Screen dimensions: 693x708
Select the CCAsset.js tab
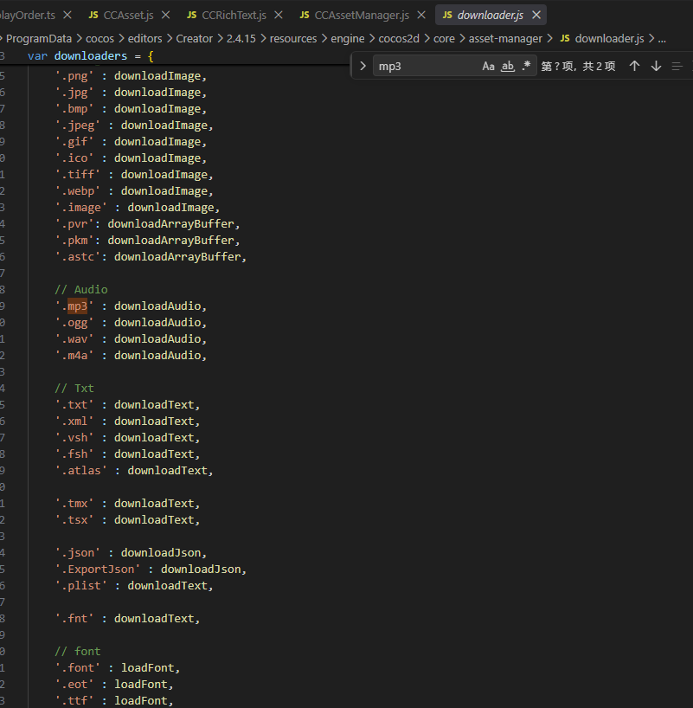[x=121, y=15]
